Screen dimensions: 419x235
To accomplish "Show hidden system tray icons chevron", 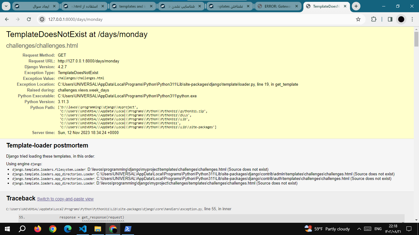I will (x=359, y=229).
